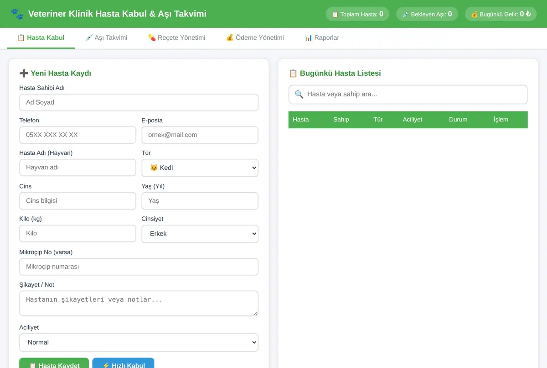Screen dimensions: 547x368
Task: Click the magnifier icon in the search box
Action: (299, 95)
